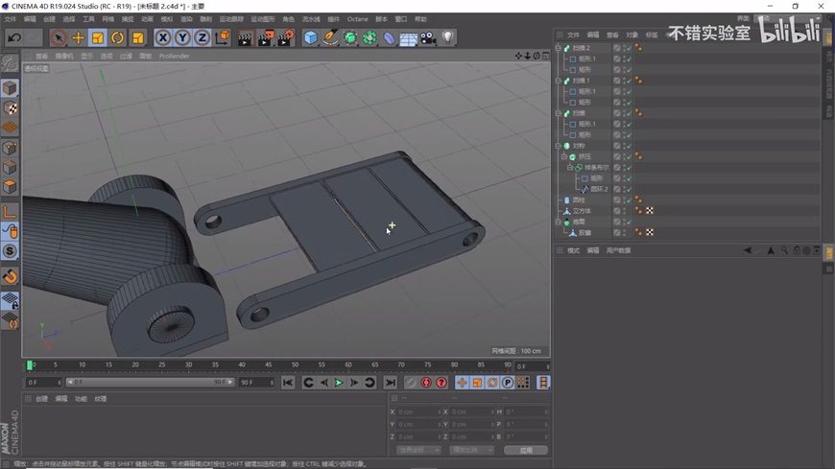Select the Rotate tool in the top toolbar
This screenshot has height=469, width=835.
117,38
